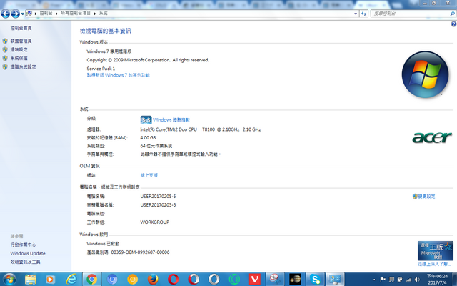Click the Service Pack 1 text
This screenshot has width=457, height=286.
pos(101,69)
